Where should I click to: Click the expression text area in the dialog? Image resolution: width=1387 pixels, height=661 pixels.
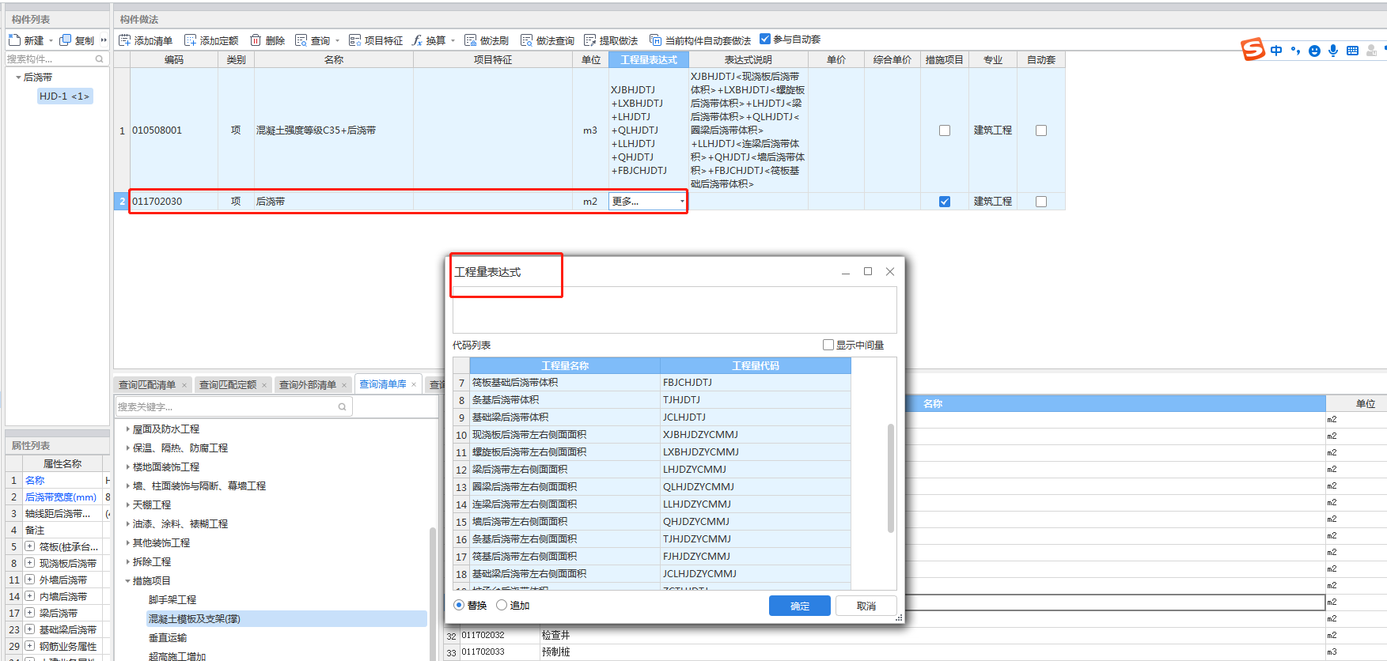pos(674,310)
